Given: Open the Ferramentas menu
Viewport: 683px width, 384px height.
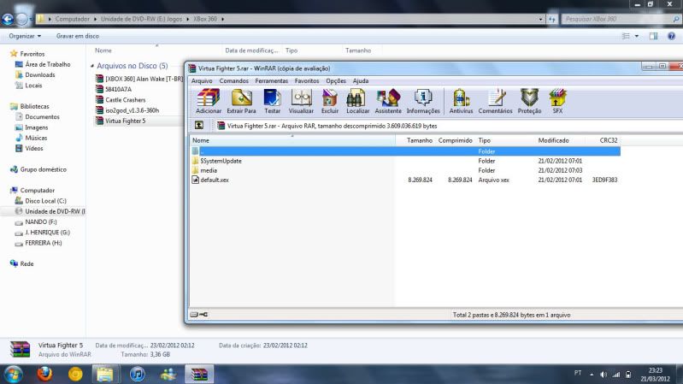Looking at the screenshot, I should click(x=271, y=81).
